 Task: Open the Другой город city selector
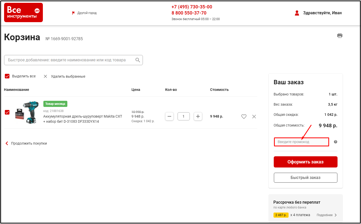click(x=87, y=13)
